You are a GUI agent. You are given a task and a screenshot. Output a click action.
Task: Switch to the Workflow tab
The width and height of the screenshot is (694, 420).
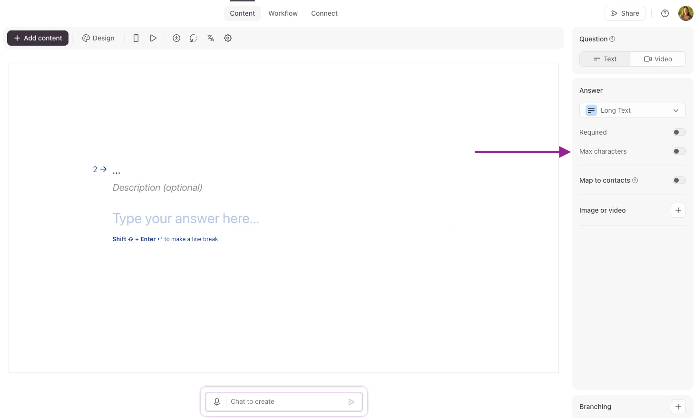click(x=283, y=13)
